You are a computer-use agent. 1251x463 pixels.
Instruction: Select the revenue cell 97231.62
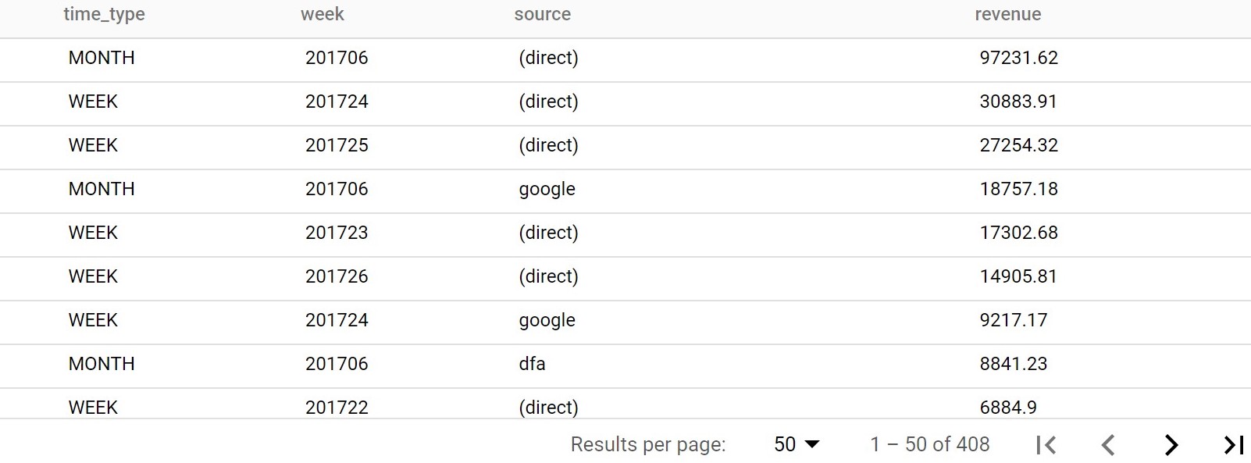coord(1019,58)
